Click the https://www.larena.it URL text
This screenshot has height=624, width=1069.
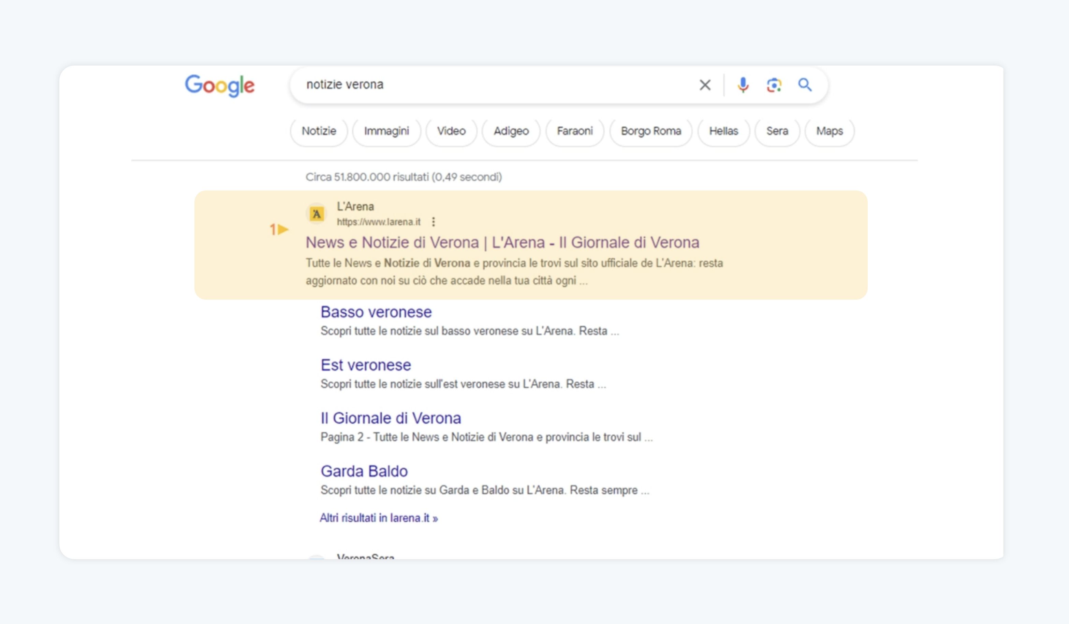[x=378, y=222]
